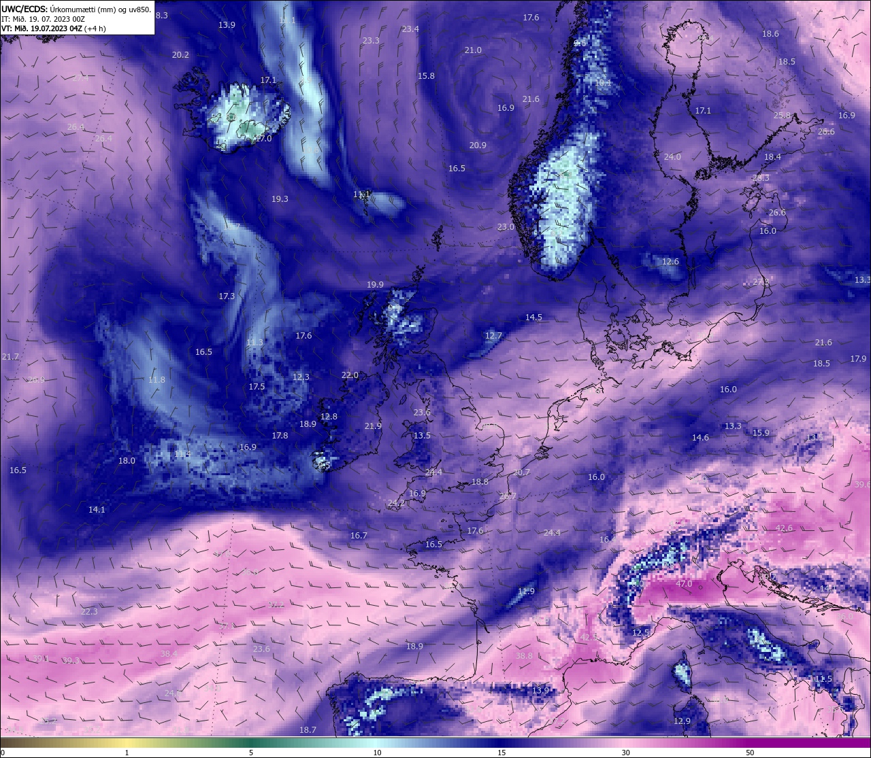The width and height of the screenshot is (871, 758).
Task: Click the 23.4 value at the top
Action: click(x=410, y=29)
